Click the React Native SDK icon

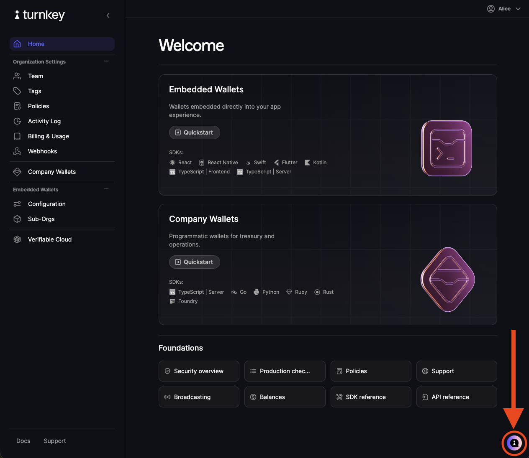click(202, 163)
